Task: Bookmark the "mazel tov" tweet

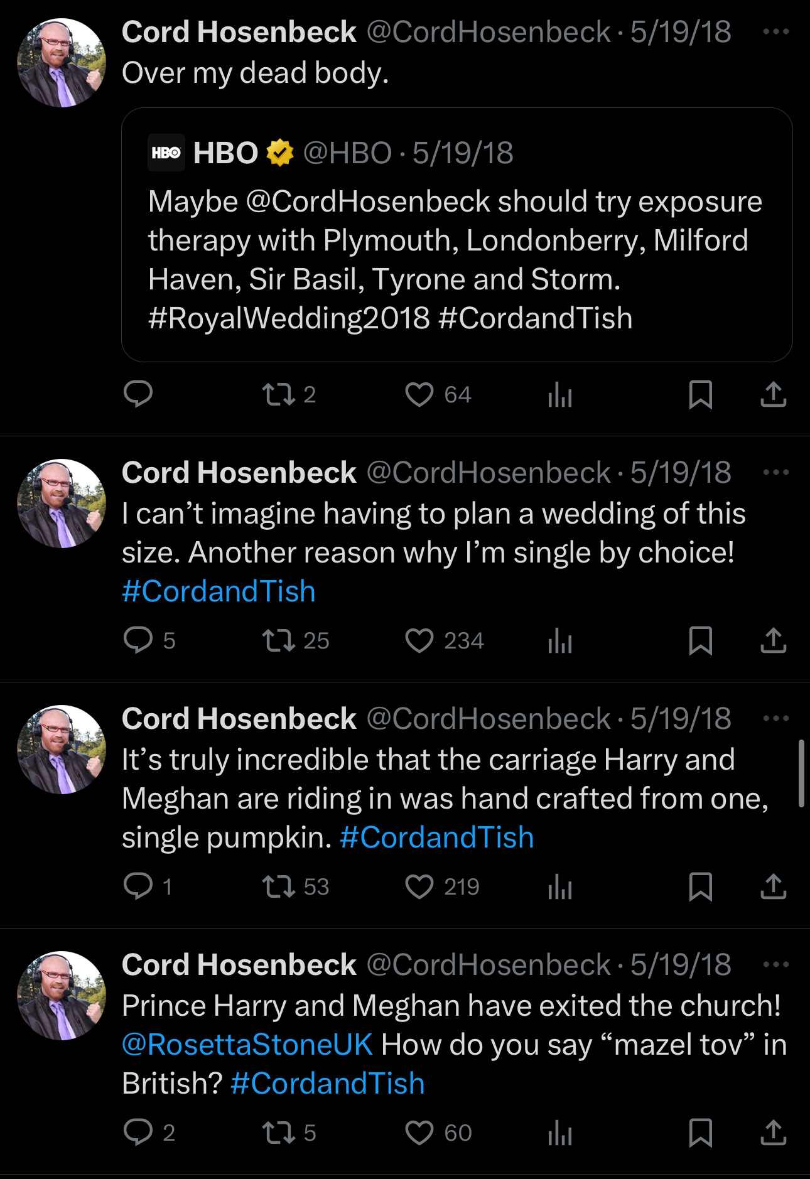Action: [700, 1133]
